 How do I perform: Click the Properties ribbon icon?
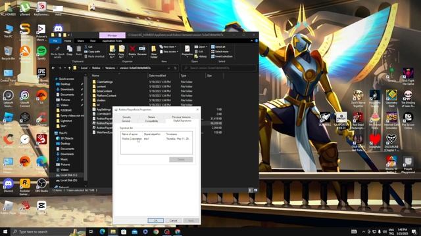[187, 50]
